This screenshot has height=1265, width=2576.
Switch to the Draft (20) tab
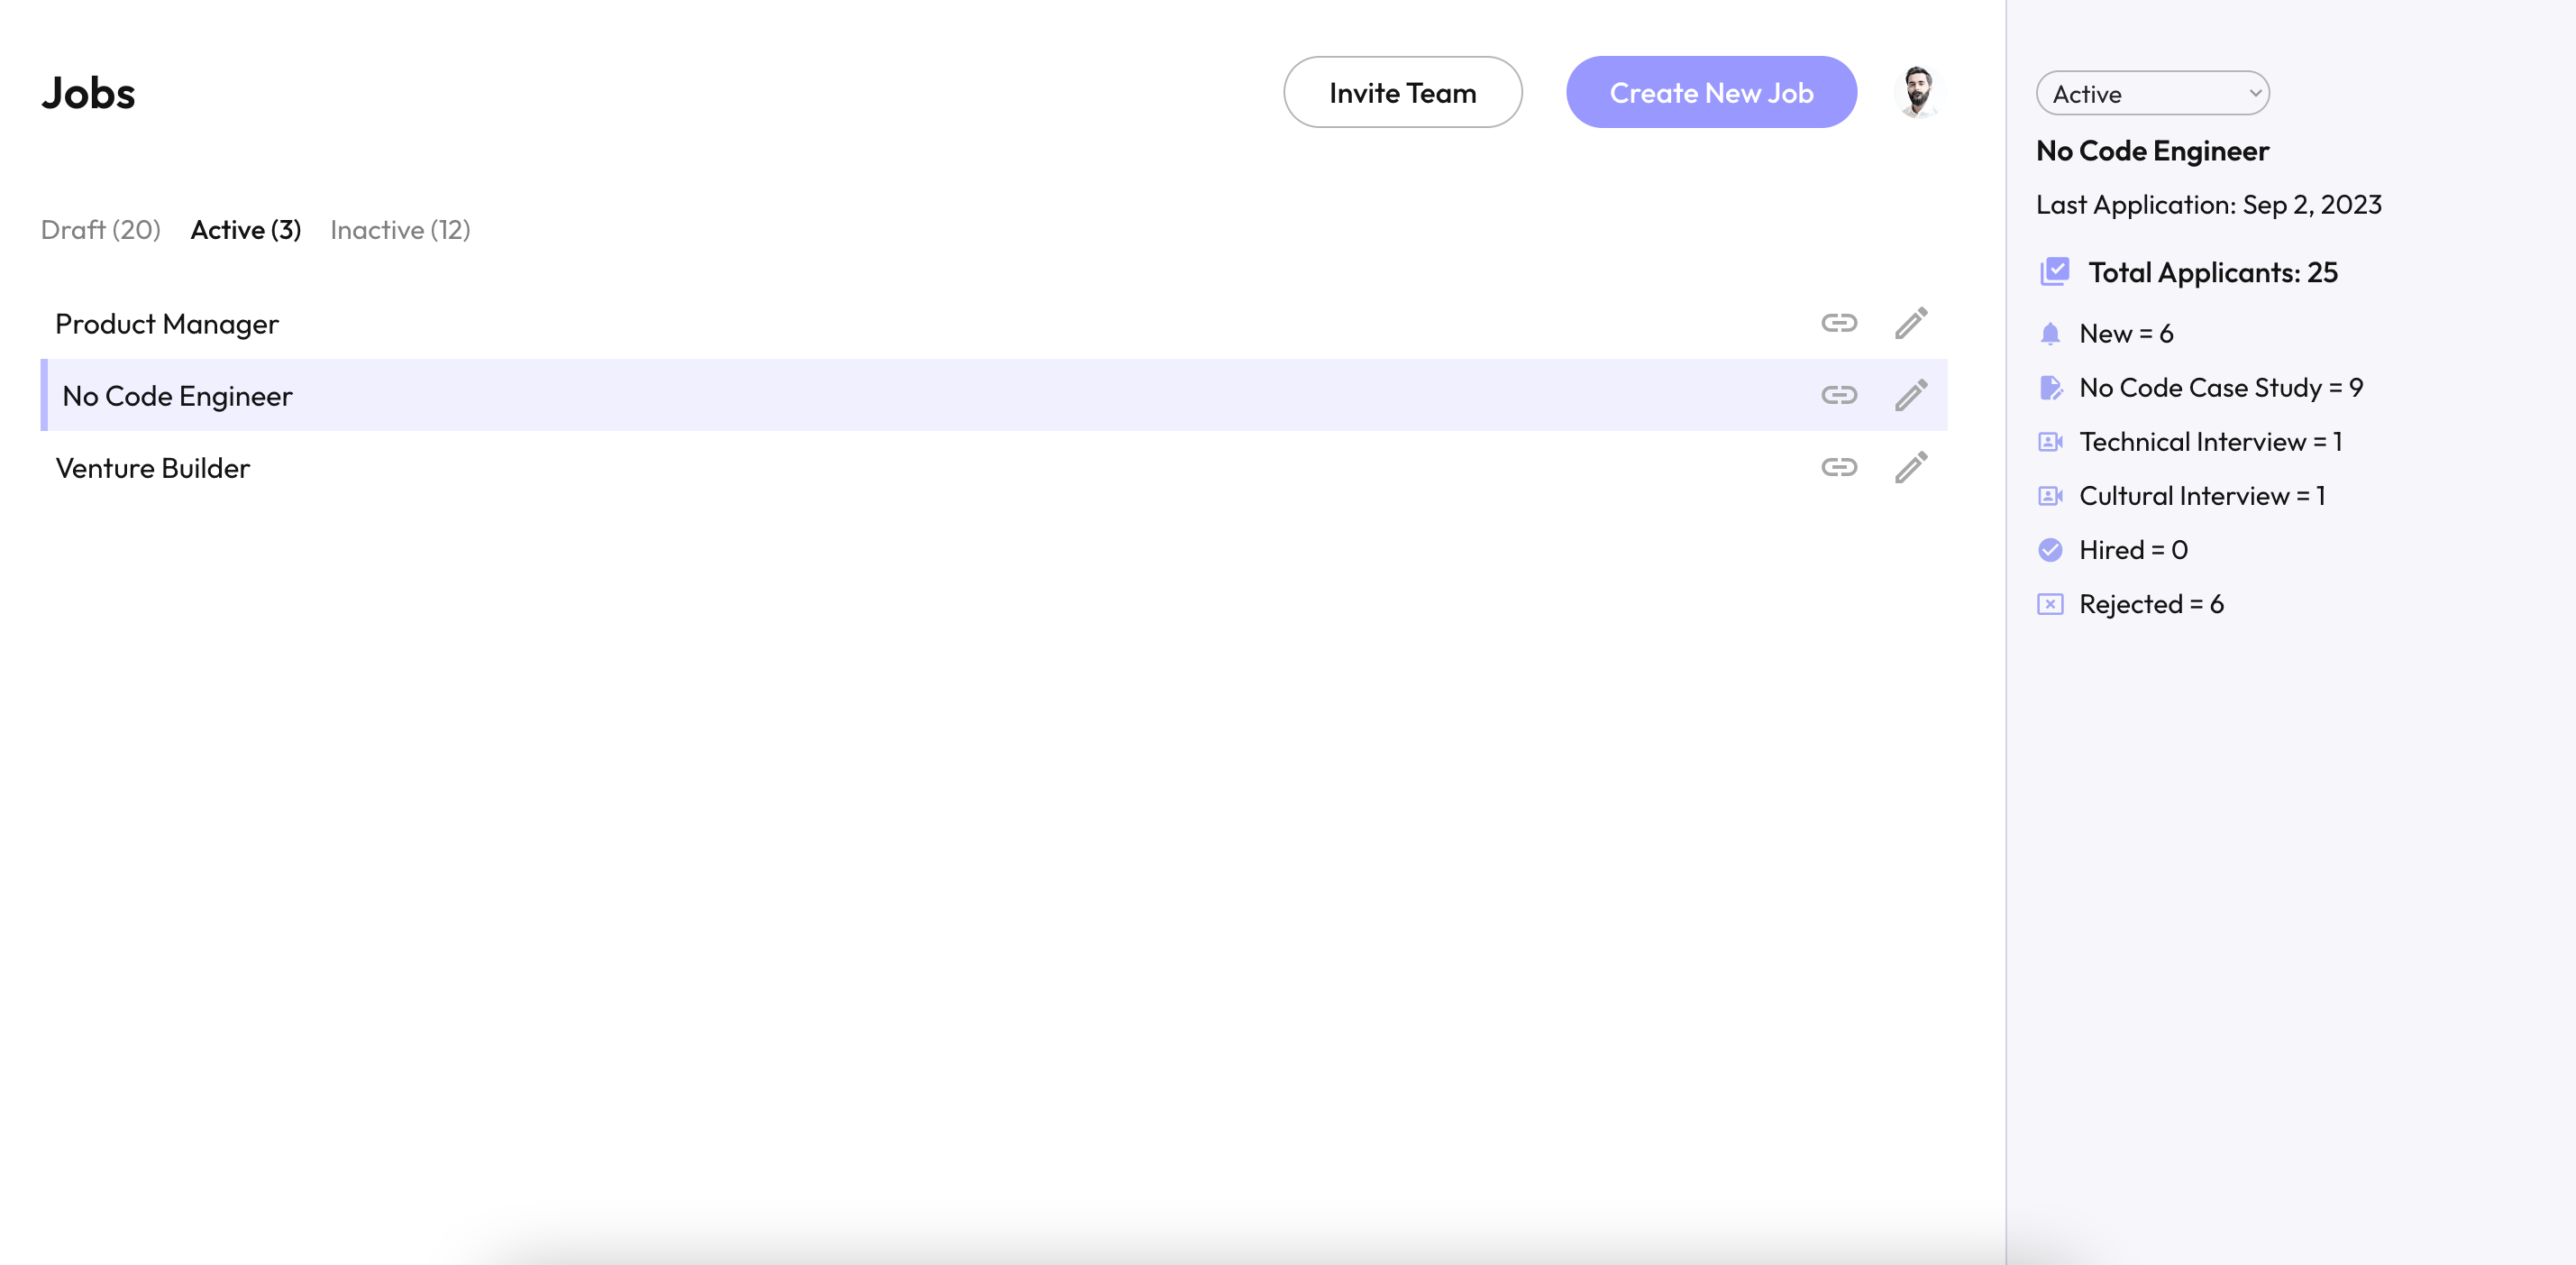(100, 230)
